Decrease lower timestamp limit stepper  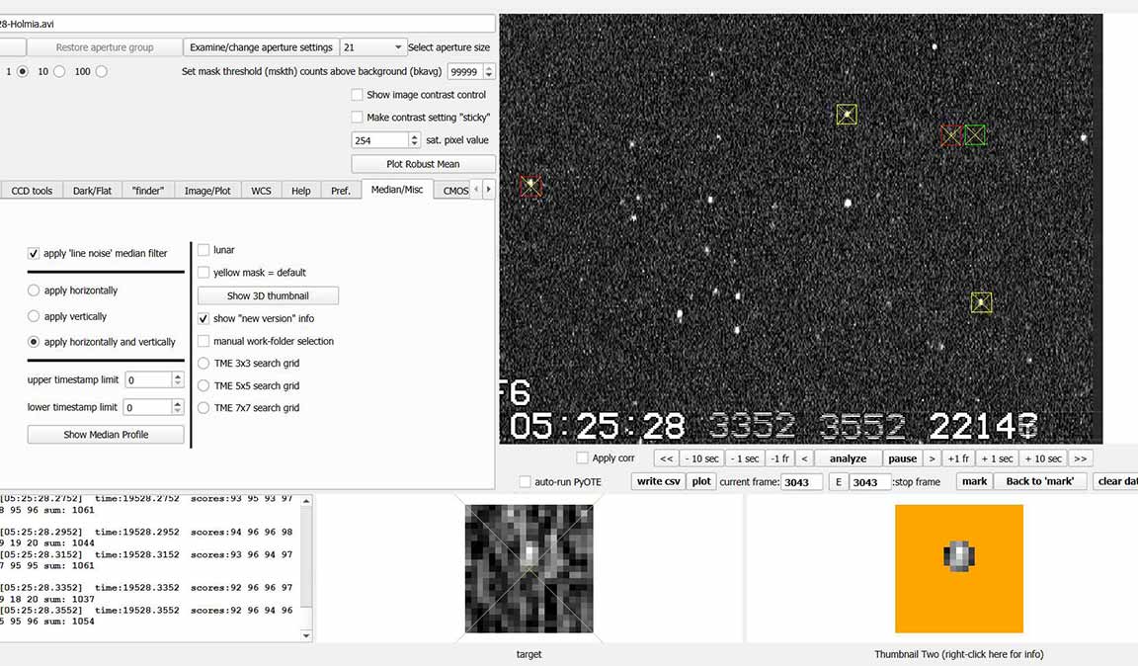point(178,412)
